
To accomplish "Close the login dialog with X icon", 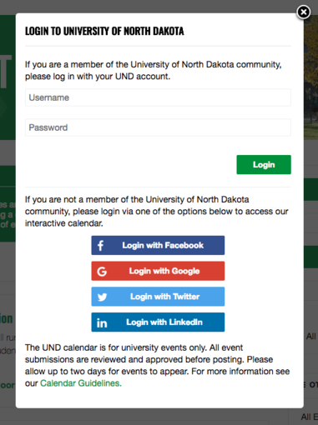I will pos(303,12).
